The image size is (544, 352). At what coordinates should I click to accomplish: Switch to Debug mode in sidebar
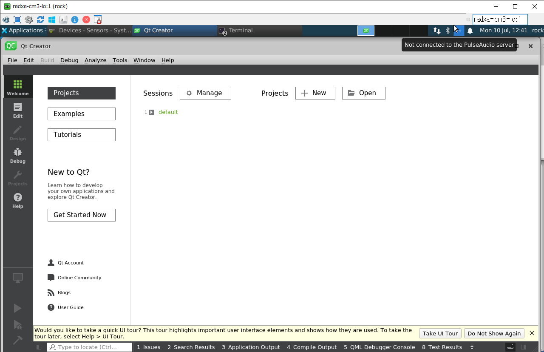tap(17, 155)
